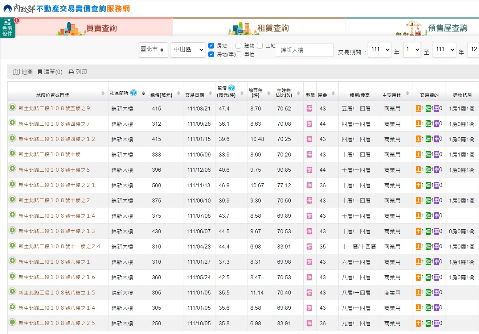Expand details for 108號十樓 row priced 338
Screen dimensions: 479x334
pos(12,154)
